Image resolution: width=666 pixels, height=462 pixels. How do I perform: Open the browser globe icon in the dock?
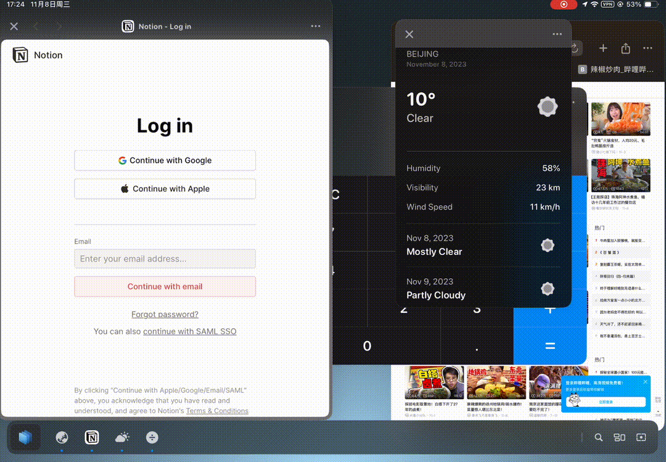tap(62, 437)
